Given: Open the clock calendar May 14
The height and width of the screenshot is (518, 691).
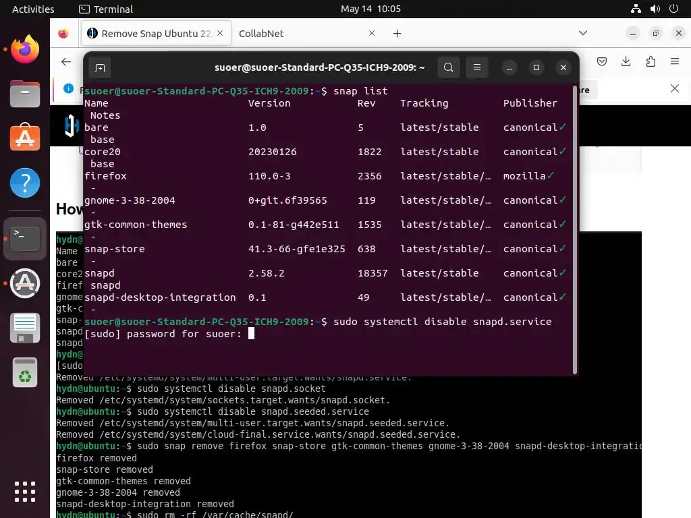Looking at the screenshot, I should (370, 9).
